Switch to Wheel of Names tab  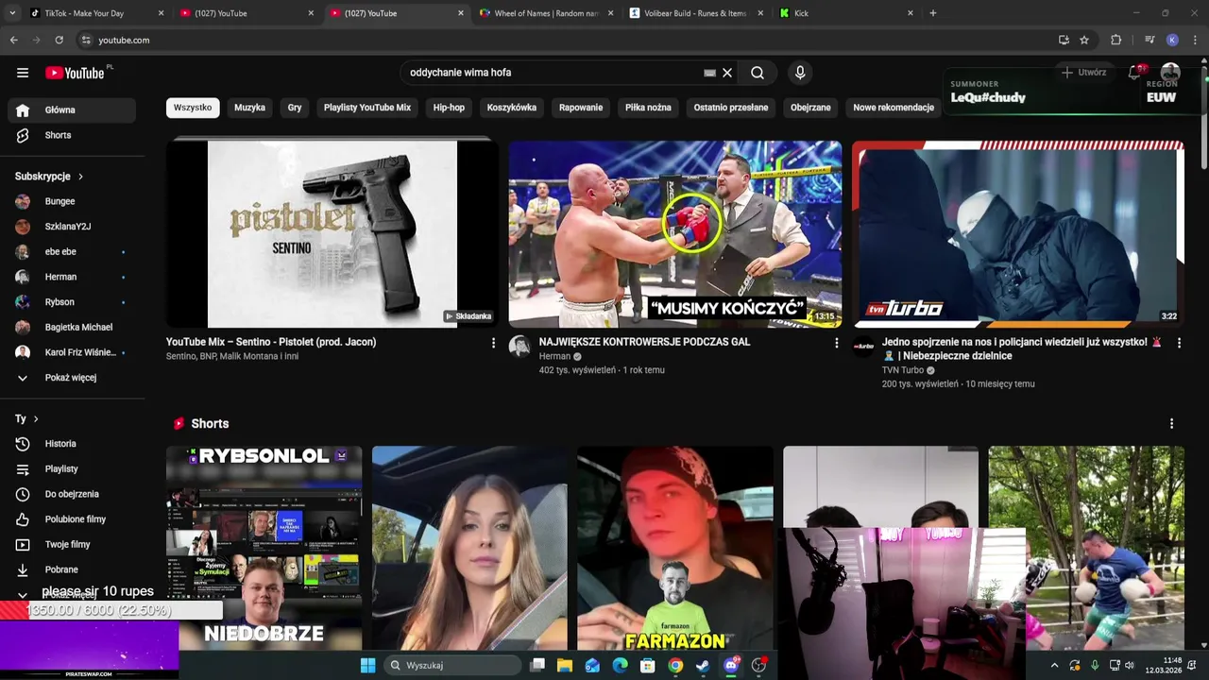pyautogui.click(x=546, y=13)
